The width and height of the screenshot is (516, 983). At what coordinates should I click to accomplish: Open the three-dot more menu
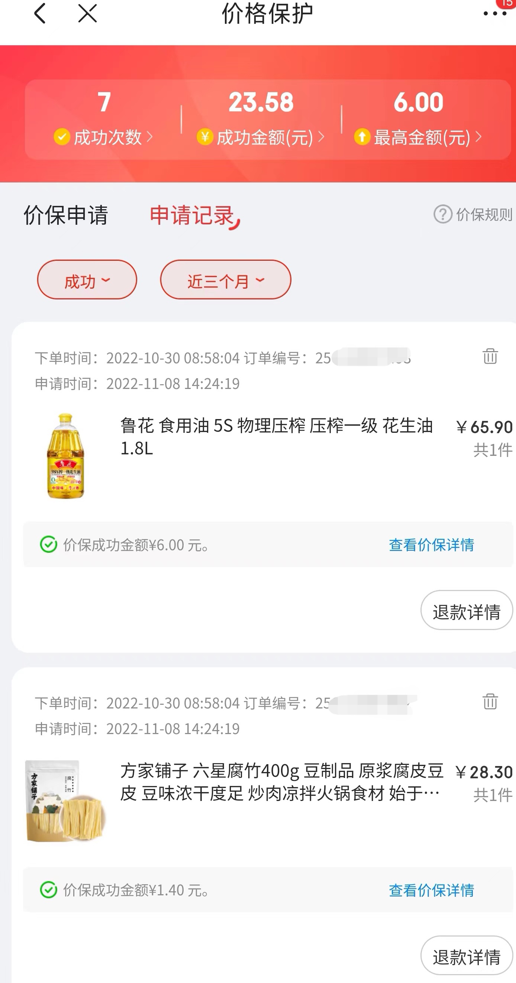coord(494,14)
